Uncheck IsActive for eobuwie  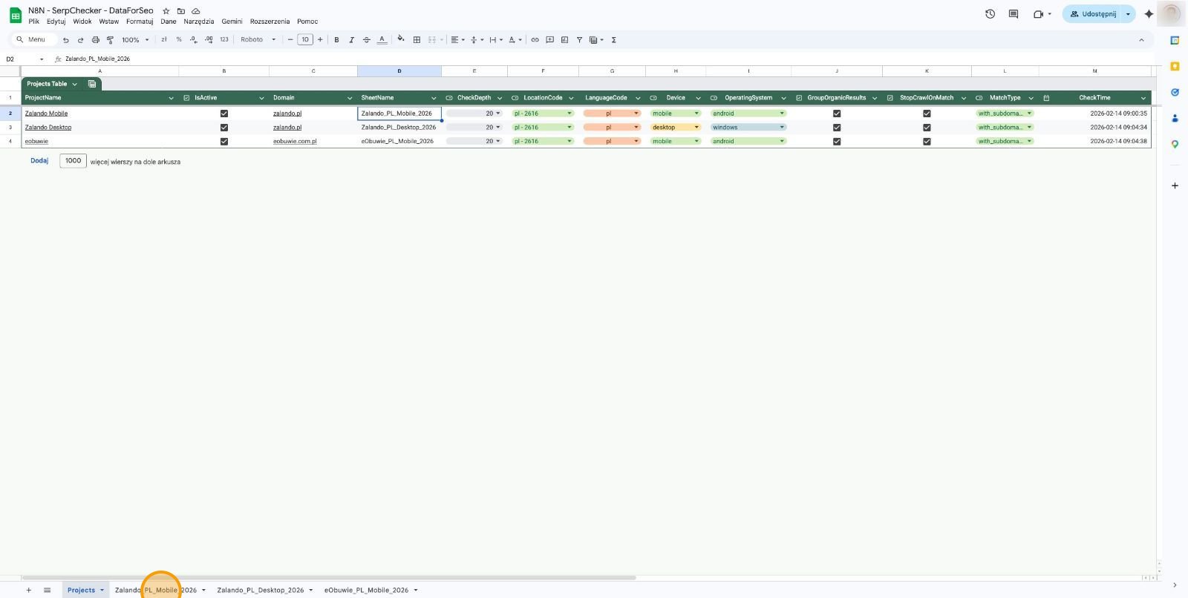point(224,142)
